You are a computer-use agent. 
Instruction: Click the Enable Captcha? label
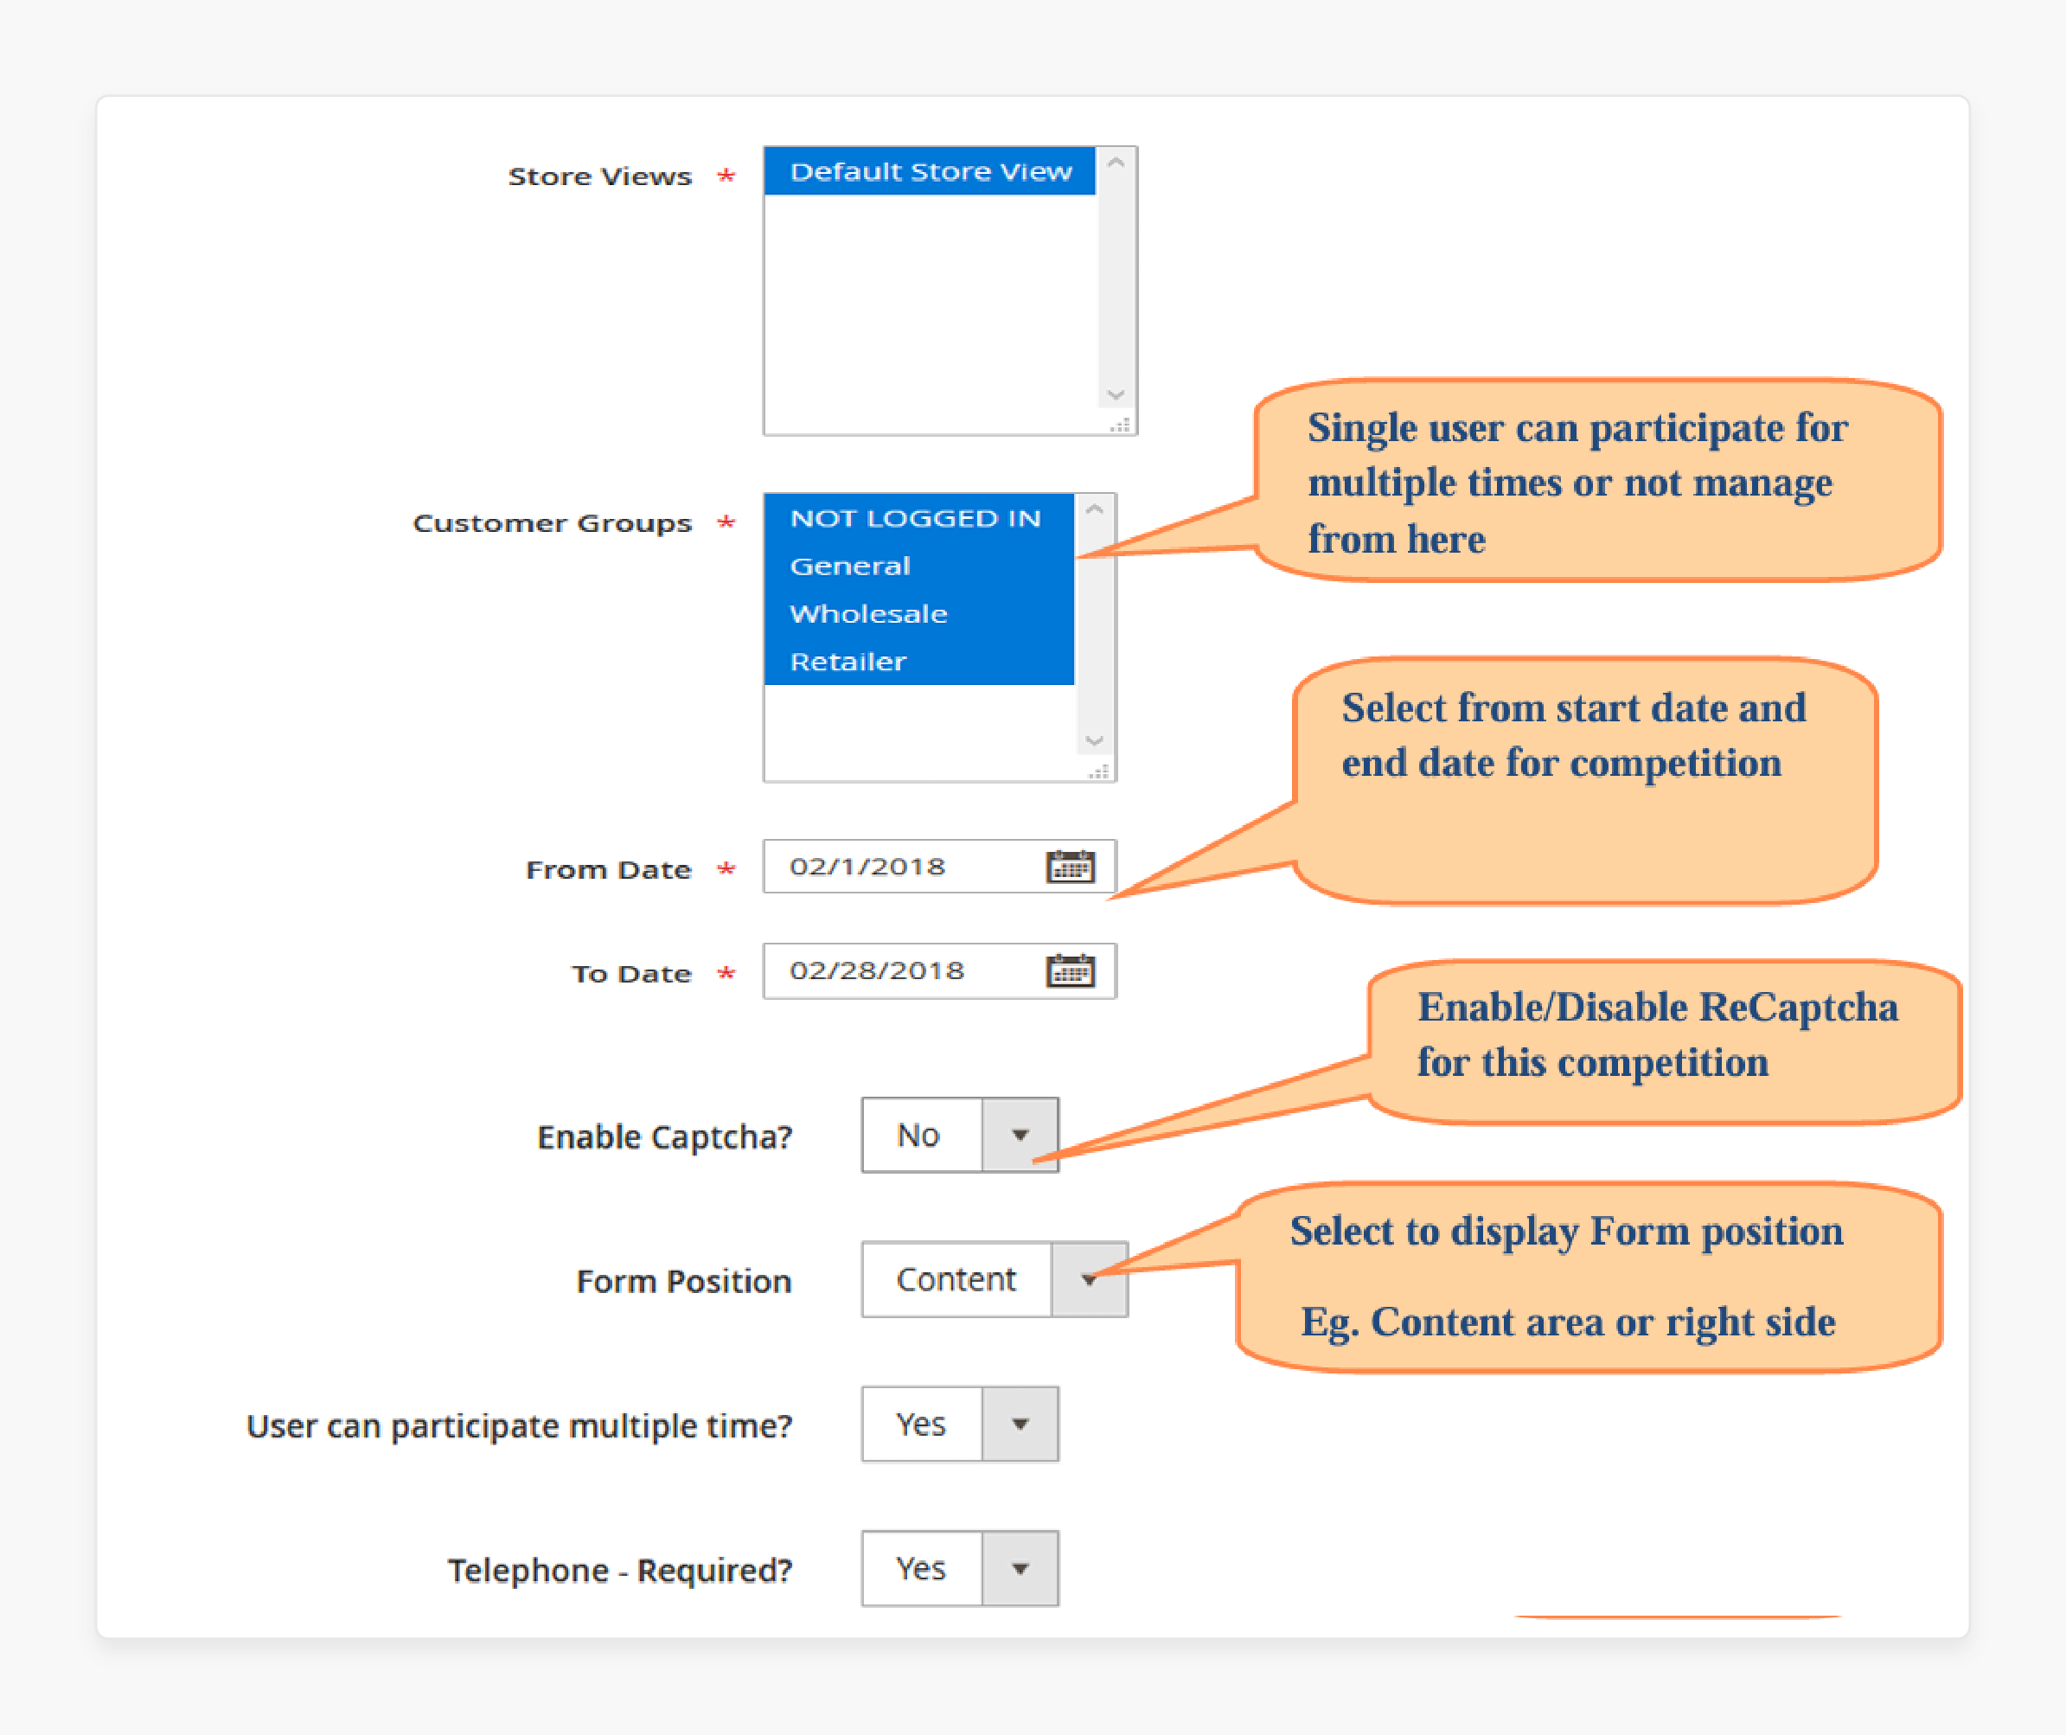point(665,1136)
